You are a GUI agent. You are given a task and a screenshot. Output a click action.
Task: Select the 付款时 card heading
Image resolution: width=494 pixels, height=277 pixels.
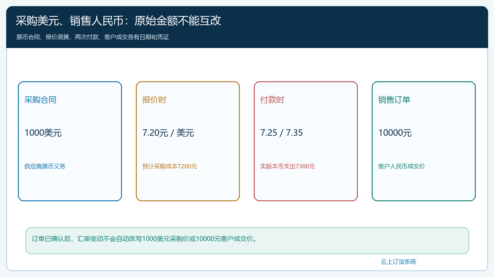[272, 100]
